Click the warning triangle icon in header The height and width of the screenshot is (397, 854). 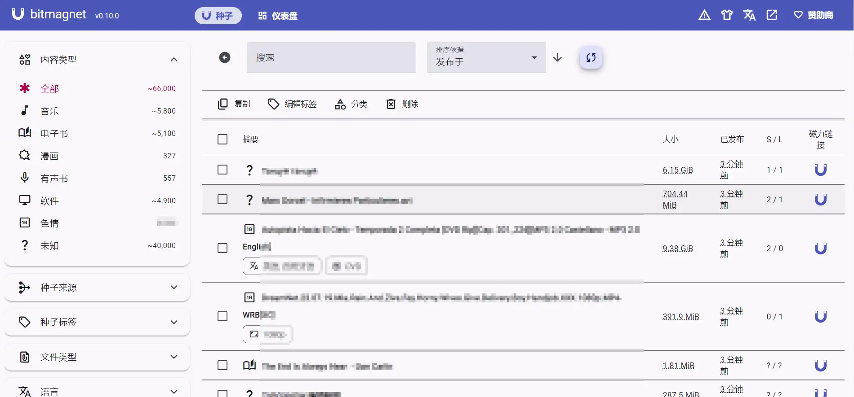tap(704, 15)
